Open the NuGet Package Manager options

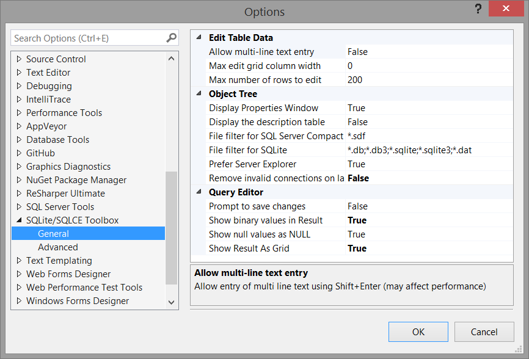[x=76, y=180]
